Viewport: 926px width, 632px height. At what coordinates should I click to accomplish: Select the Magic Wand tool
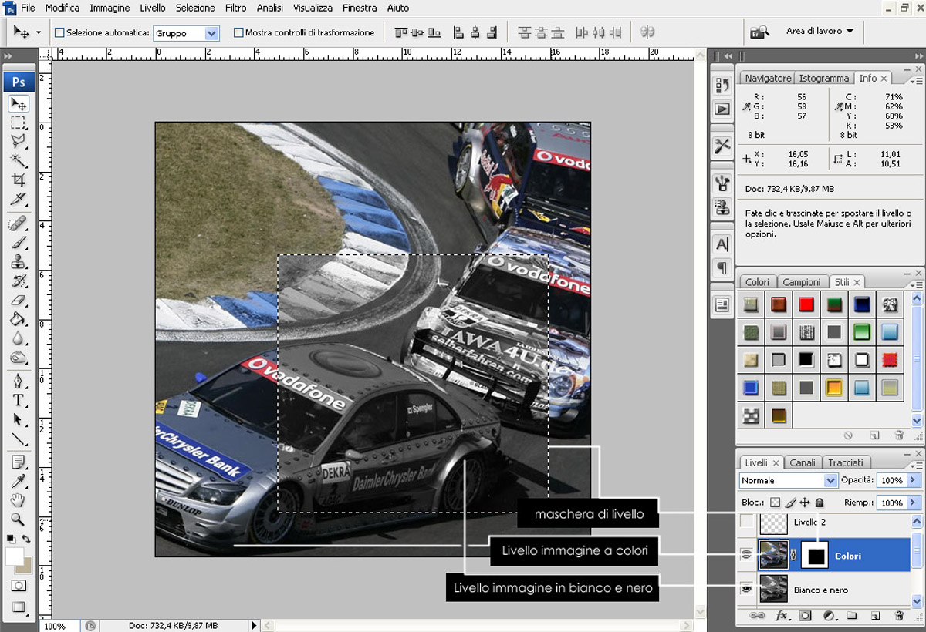click(x=19, y=160)
